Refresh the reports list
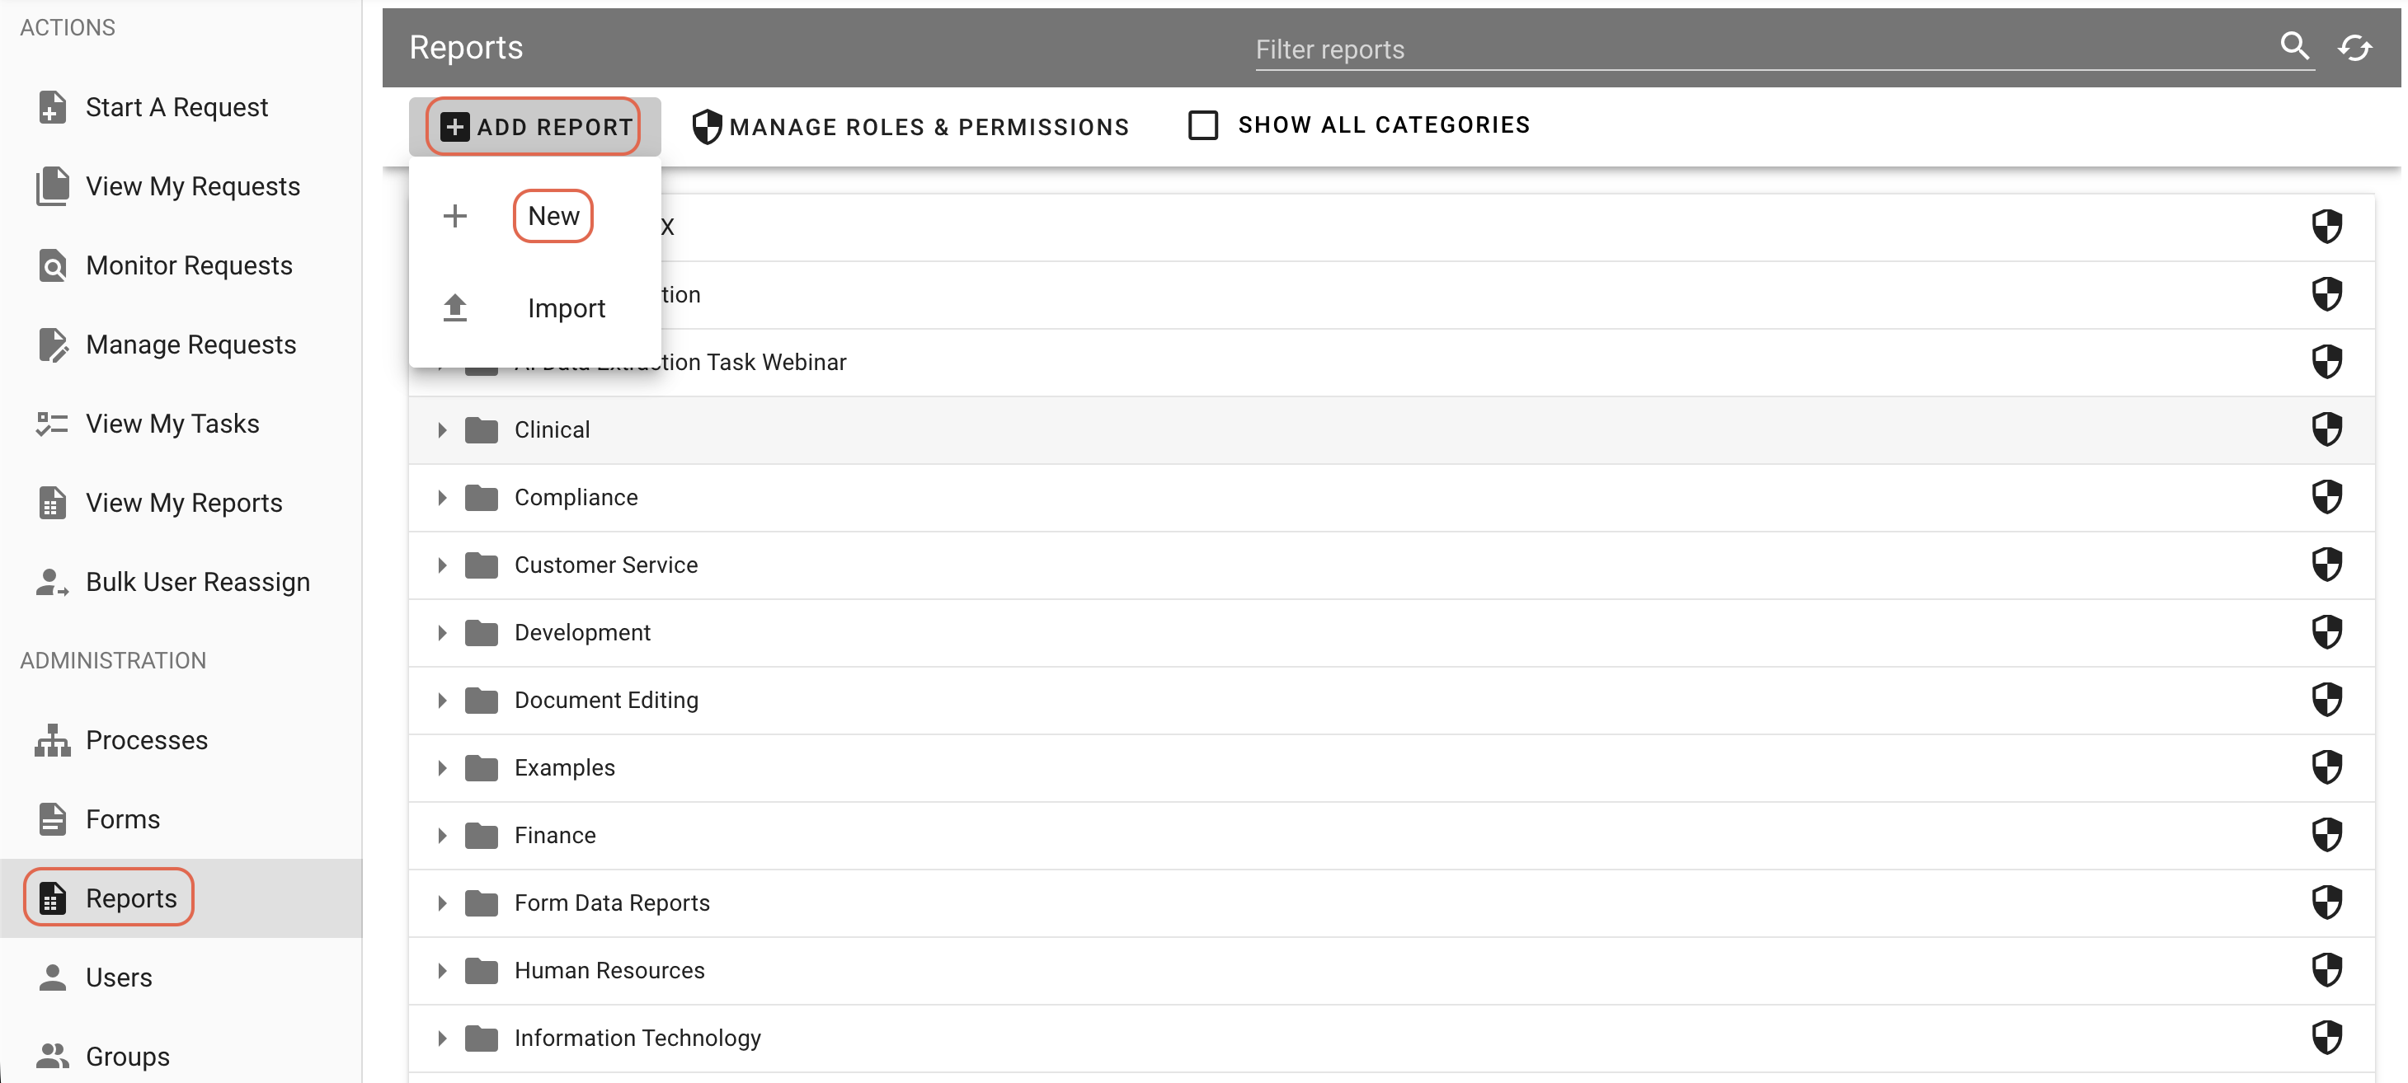 point(2354,46)
